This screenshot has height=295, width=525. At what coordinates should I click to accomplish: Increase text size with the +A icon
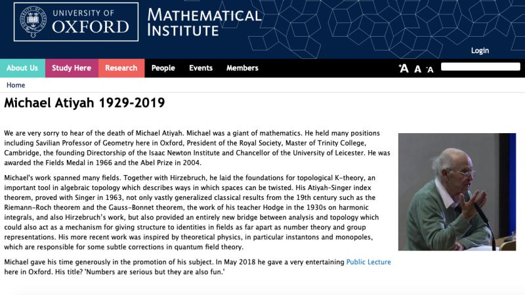pyautogui.click(x=404, y=68)
